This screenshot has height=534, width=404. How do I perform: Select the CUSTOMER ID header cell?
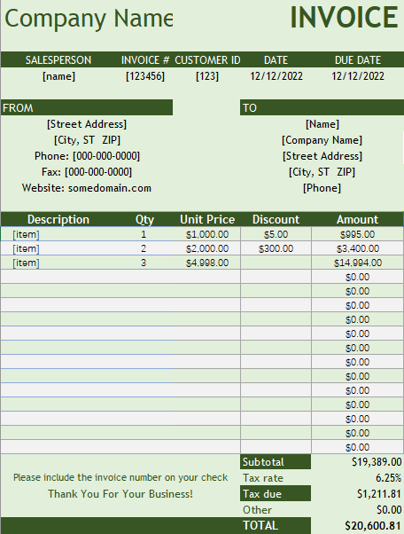point(207,60)
